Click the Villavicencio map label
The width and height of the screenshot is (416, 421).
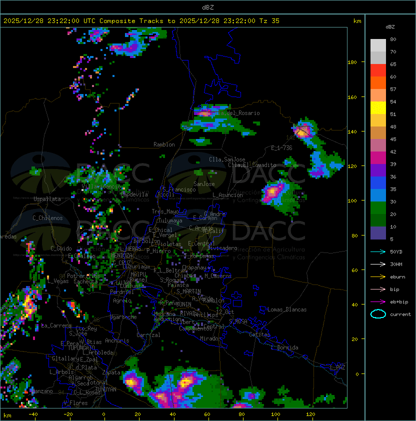click(101, 186)
